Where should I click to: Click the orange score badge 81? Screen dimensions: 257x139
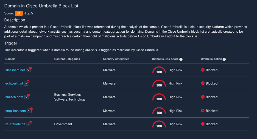pos(19,13)
